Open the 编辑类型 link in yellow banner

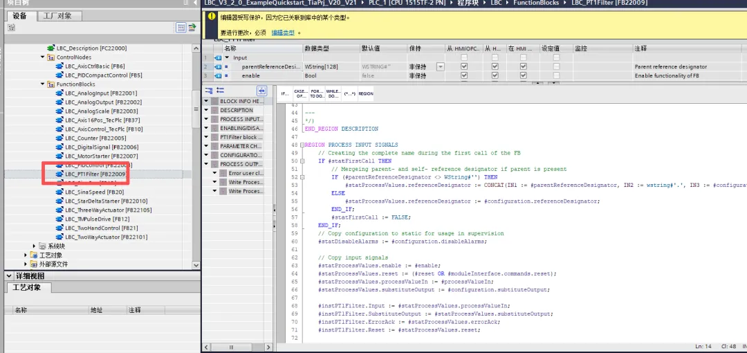pyautogui.click(x=283, y=33)
